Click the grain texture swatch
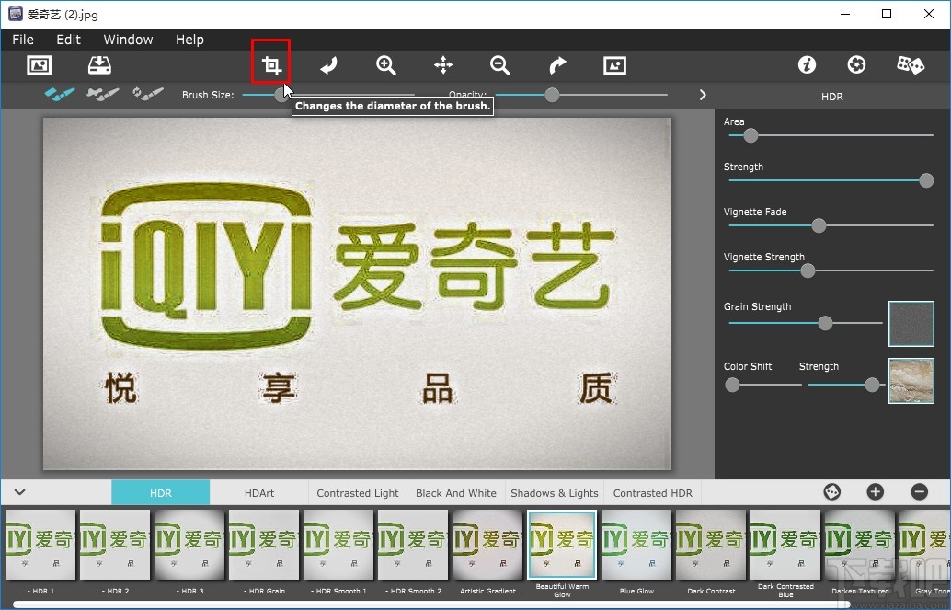Image resolution: width=951 pixels, height=610 pixels. tap(911, 324)
